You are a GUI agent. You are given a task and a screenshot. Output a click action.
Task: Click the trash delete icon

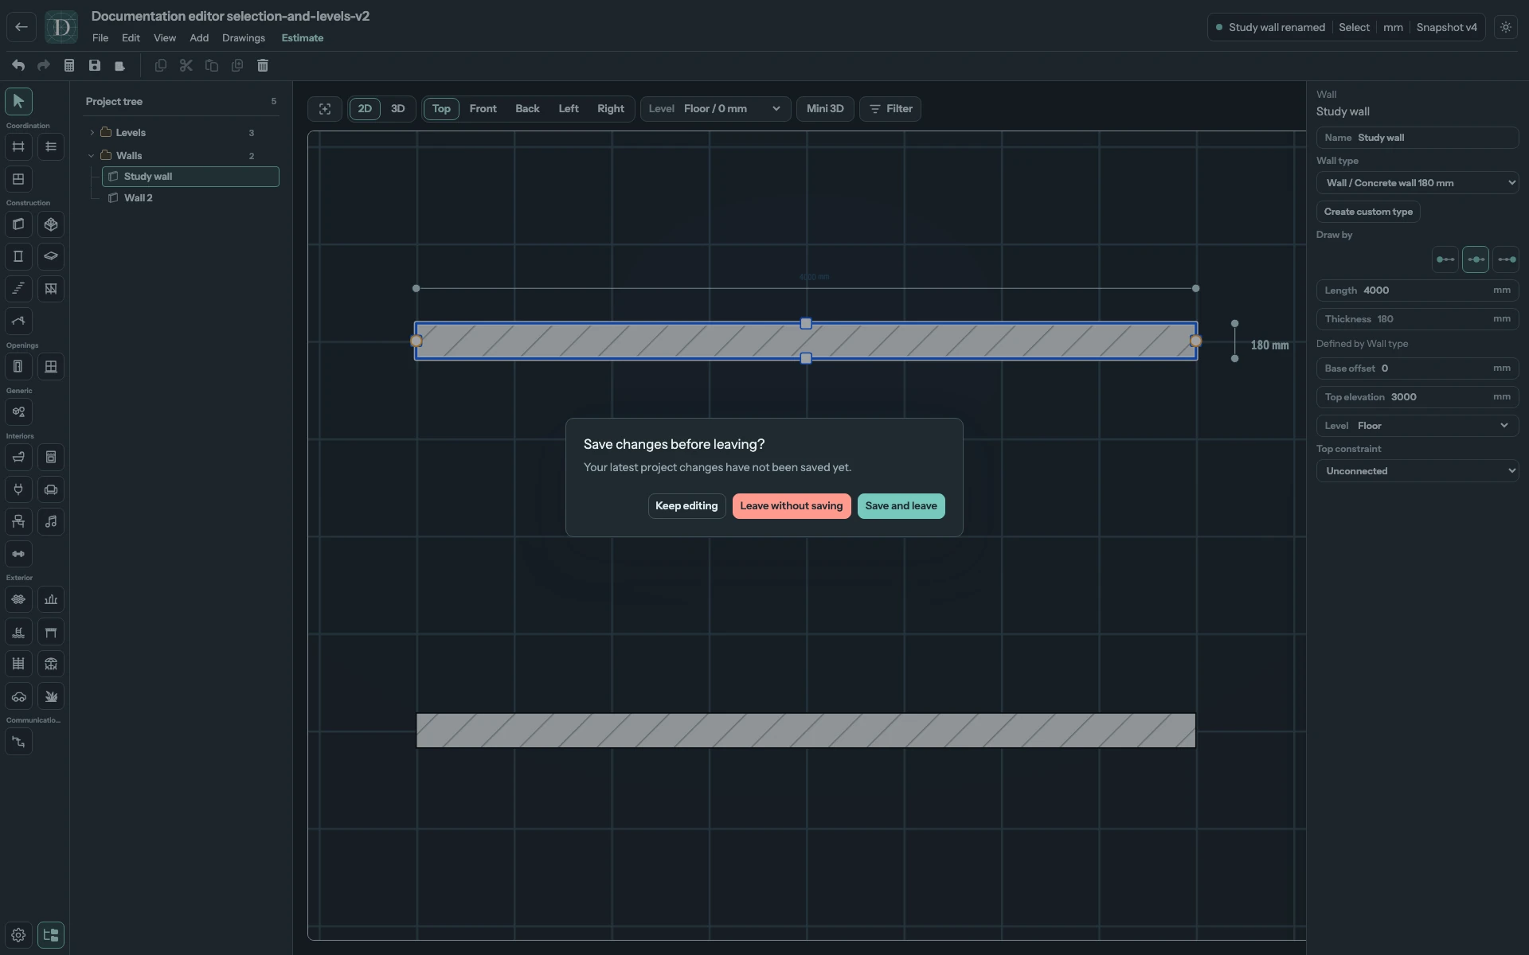coord(263,65)
